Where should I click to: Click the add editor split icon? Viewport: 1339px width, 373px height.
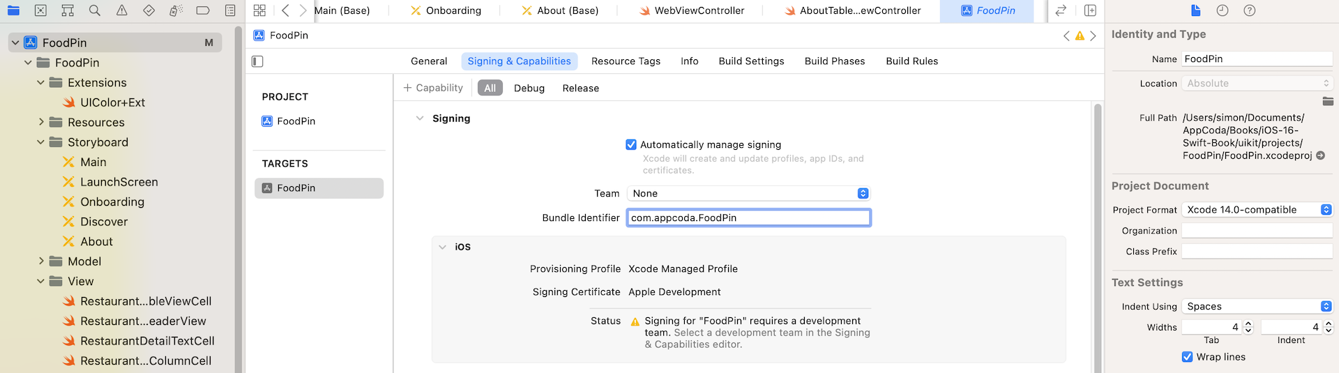coord(1090,10)
